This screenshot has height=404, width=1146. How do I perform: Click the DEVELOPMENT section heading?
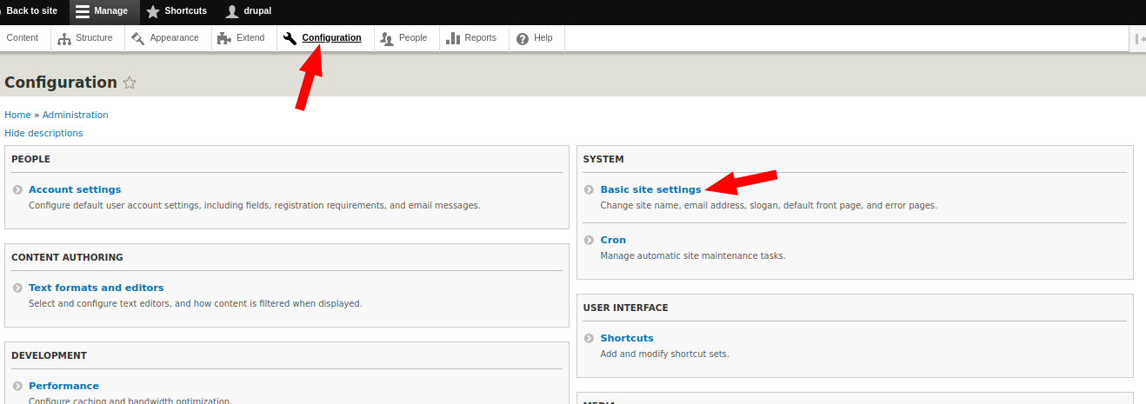(x=49, y=355)
